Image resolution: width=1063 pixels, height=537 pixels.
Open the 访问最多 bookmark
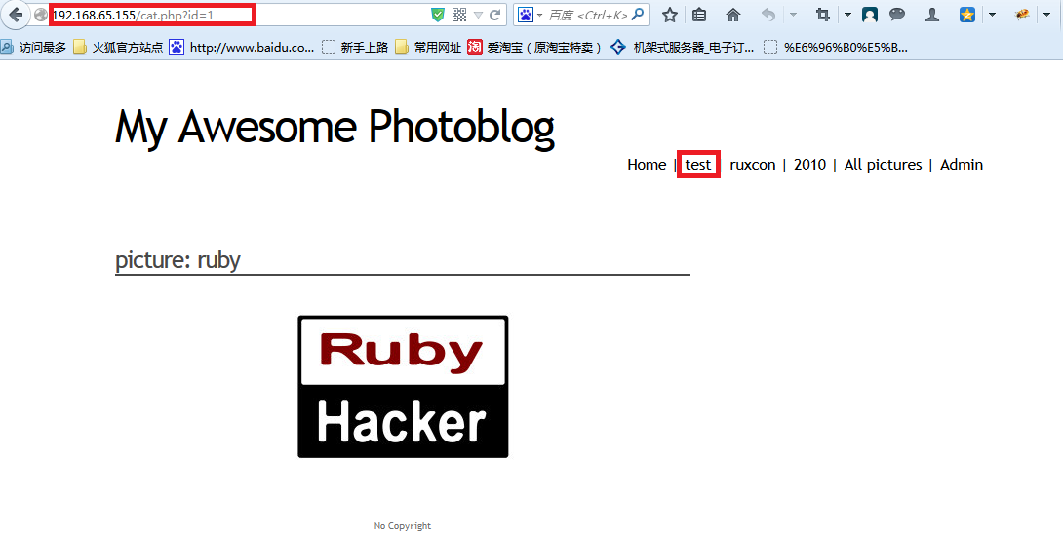pos(34,48)
